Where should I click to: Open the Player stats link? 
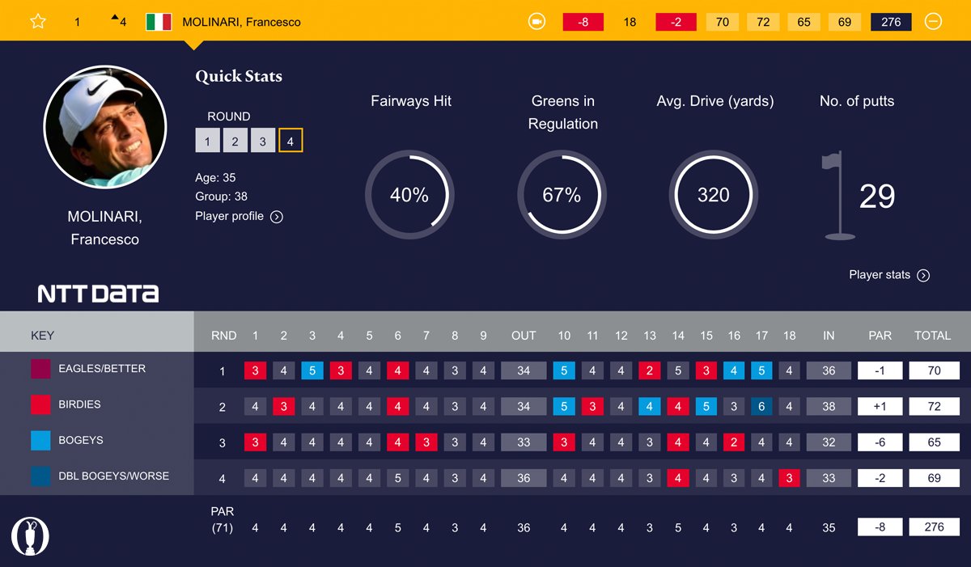880,274
